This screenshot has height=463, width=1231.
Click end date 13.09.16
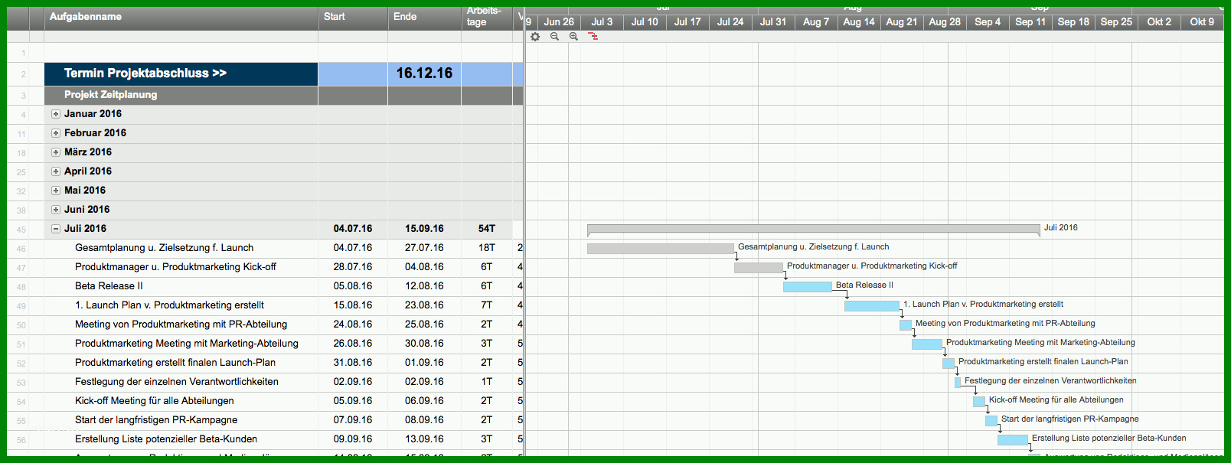[x=425, y=439]
